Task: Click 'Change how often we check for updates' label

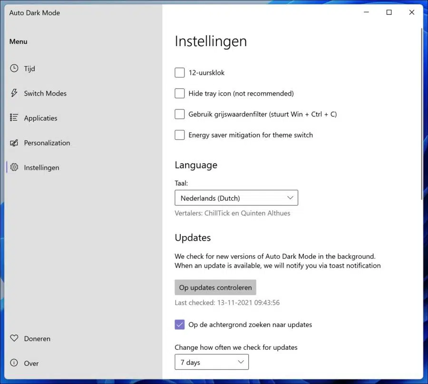Action: [236, 347]
